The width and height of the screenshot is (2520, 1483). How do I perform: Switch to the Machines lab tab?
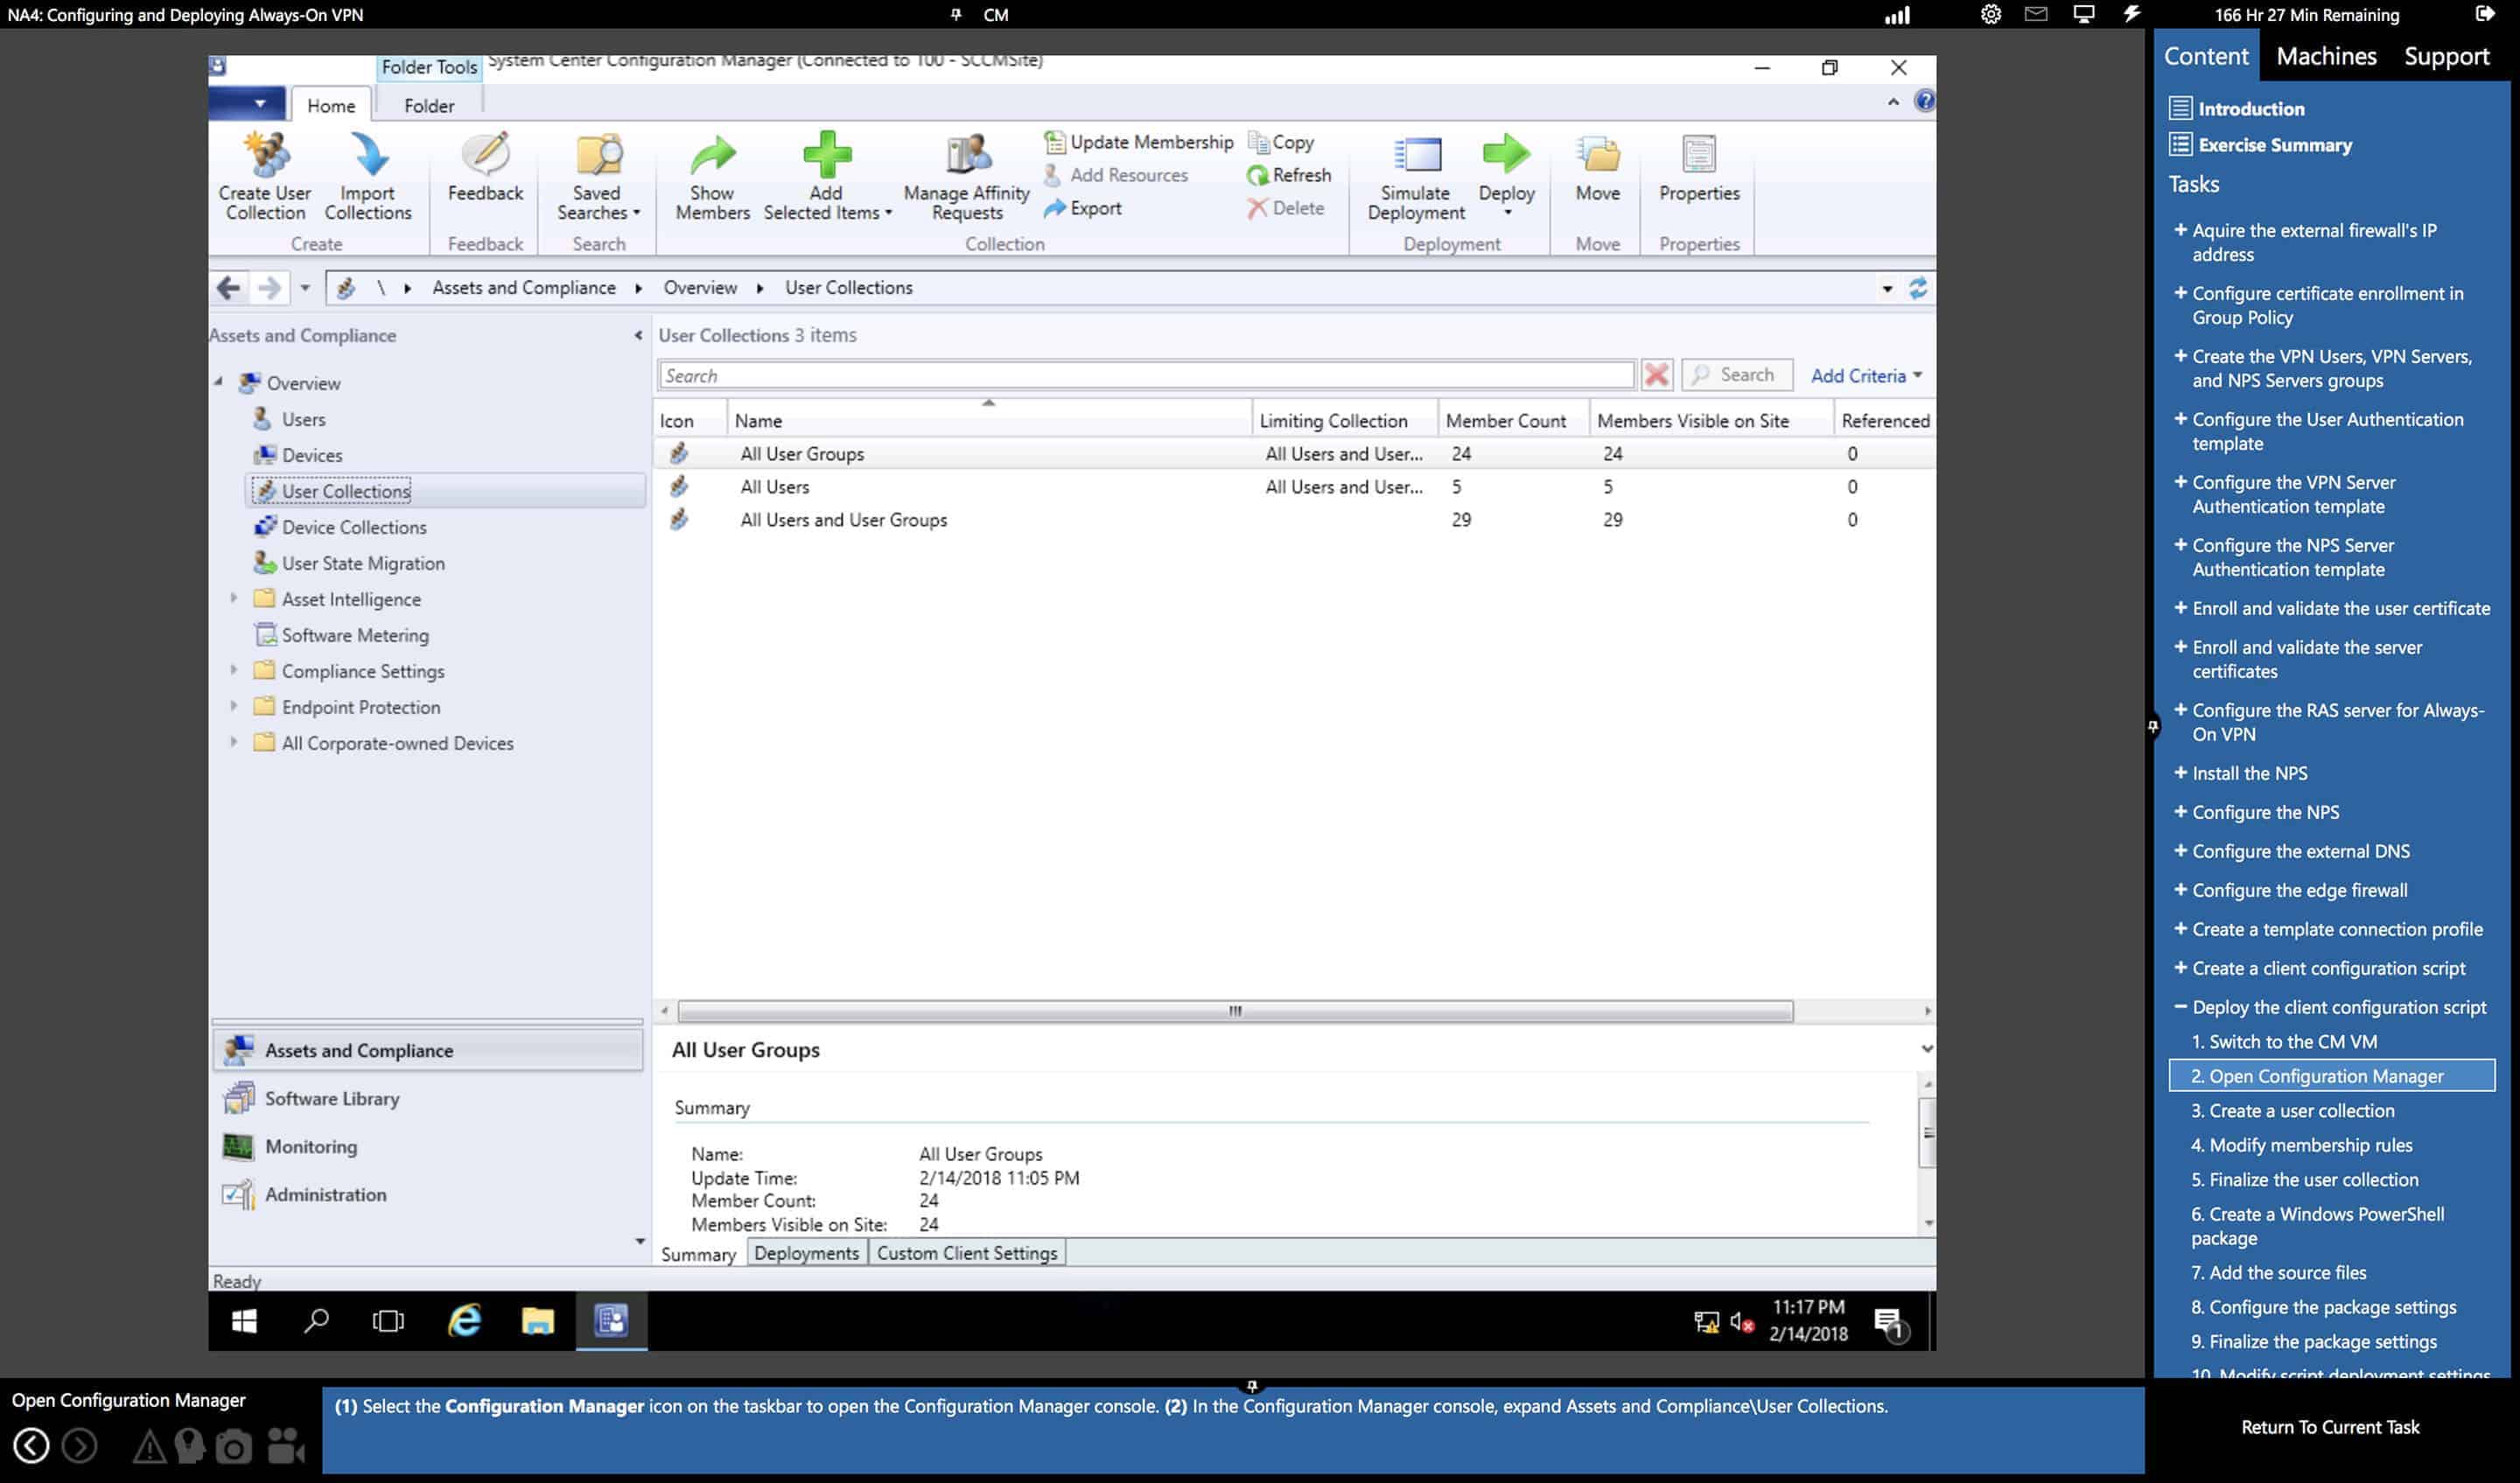(2326, 56)
